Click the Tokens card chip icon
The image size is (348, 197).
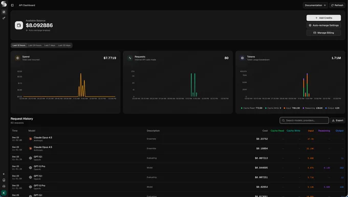[x=243, y=58]
